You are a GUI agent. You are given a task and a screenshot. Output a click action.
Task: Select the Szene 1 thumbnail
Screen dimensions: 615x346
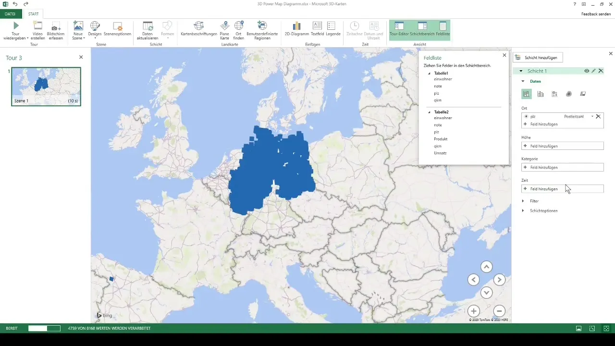click(x=46, y=86)
